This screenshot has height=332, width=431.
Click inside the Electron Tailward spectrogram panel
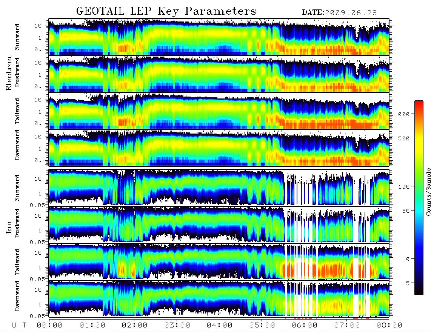click(x=219, y=111)
